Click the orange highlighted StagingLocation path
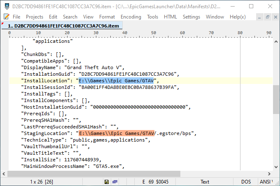The image size is (280, 186). [117, 133]
